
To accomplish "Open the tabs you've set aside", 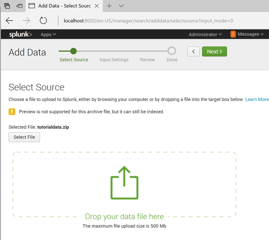I will (x=7, y=6).
